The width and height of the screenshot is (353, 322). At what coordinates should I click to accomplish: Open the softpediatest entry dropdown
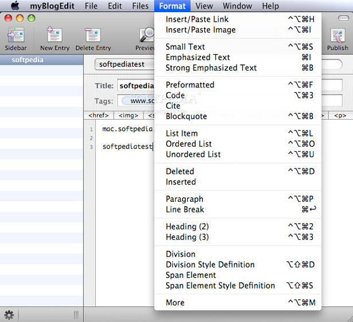click(x=125, y=64)
